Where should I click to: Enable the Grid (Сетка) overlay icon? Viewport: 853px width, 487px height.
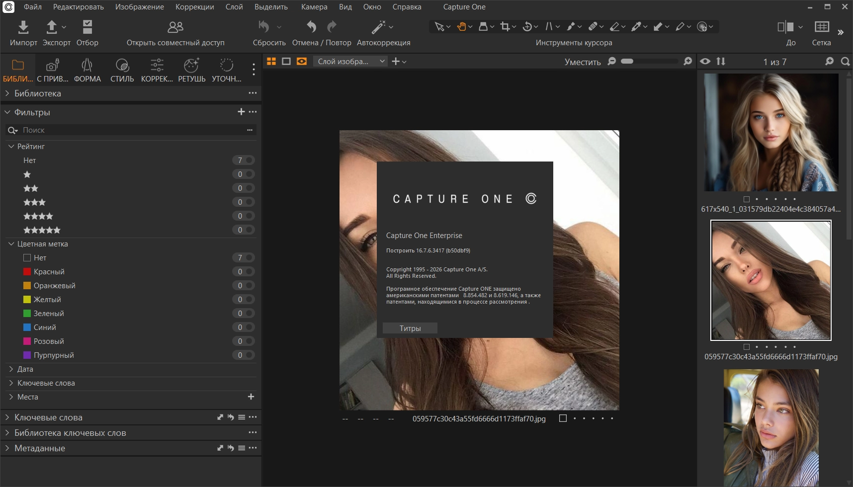tap(821, 27)
